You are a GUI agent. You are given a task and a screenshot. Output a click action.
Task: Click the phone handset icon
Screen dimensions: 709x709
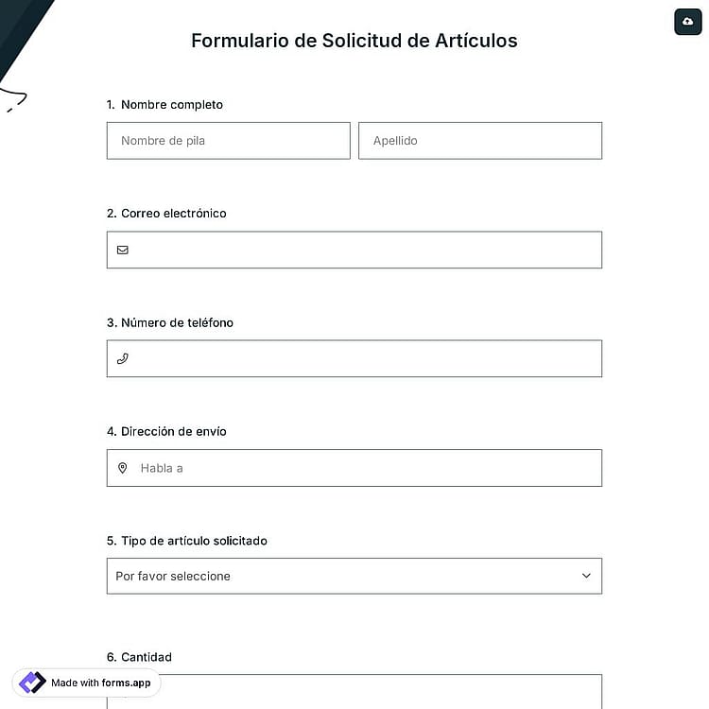[x=123, y=358]
